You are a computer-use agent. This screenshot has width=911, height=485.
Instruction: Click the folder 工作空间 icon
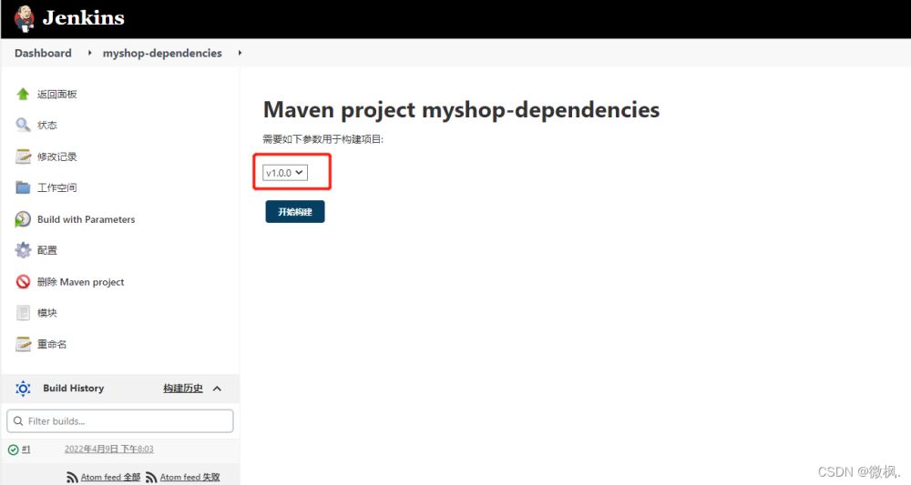tap(23, 187)
